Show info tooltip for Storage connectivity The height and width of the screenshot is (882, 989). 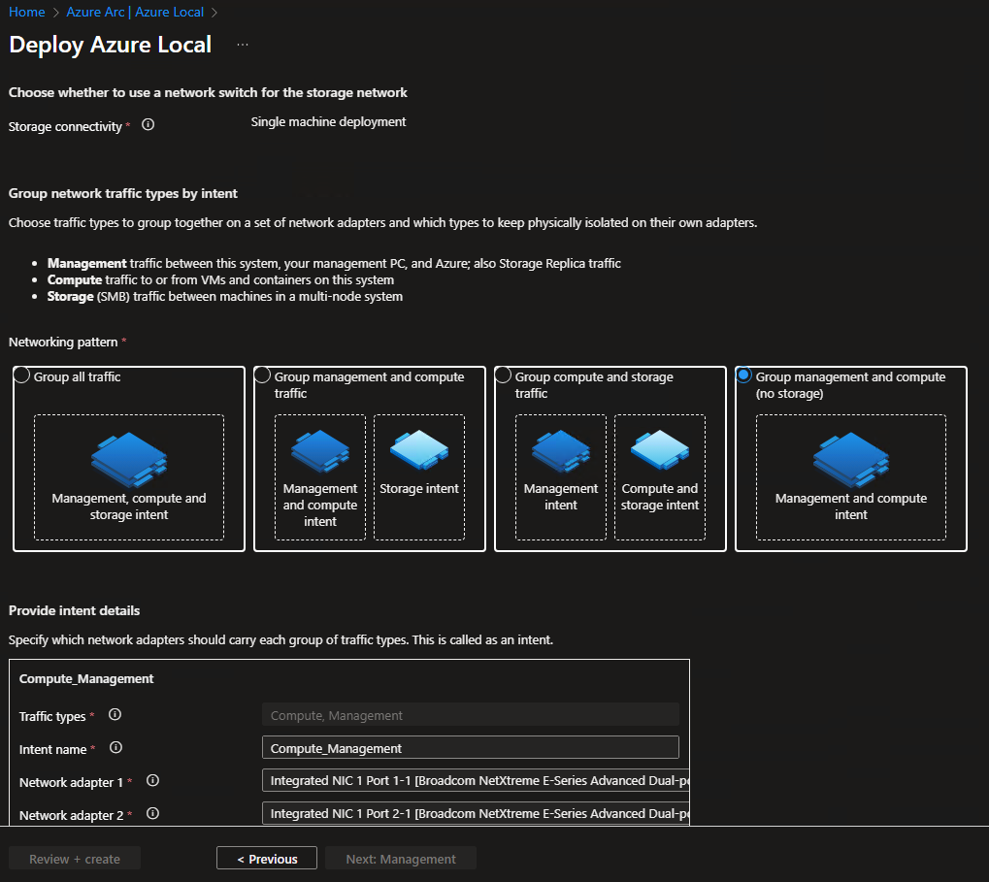148,125
